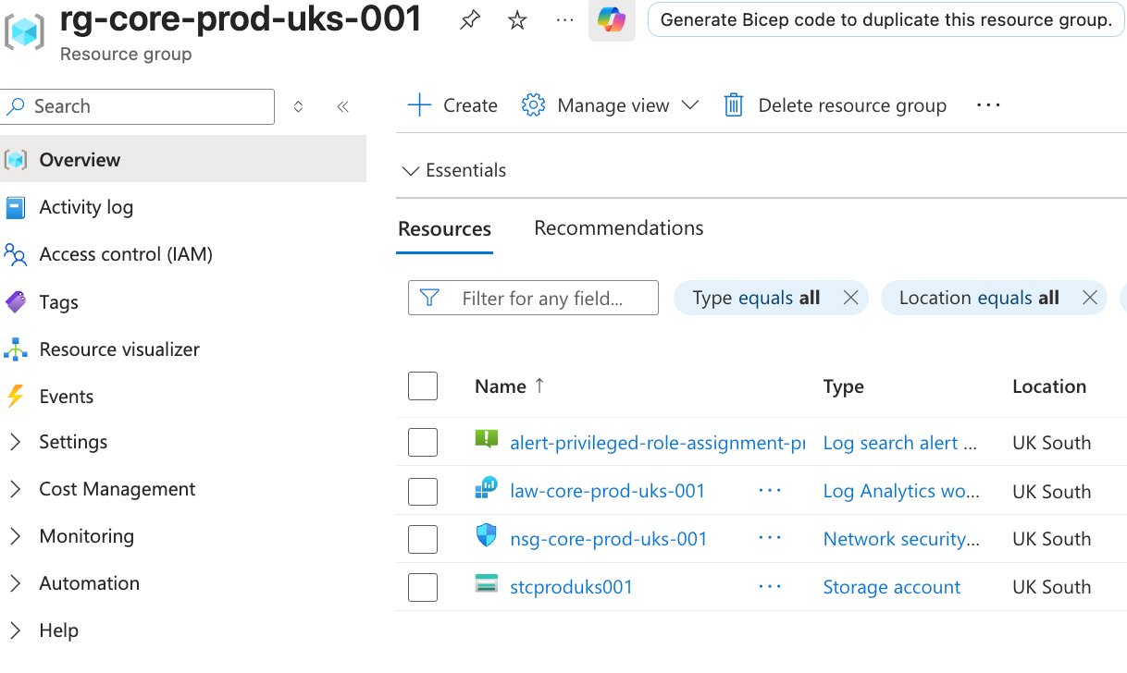
Task: Open context menu for stcproduks001
Action: click(x=770, y=587)
